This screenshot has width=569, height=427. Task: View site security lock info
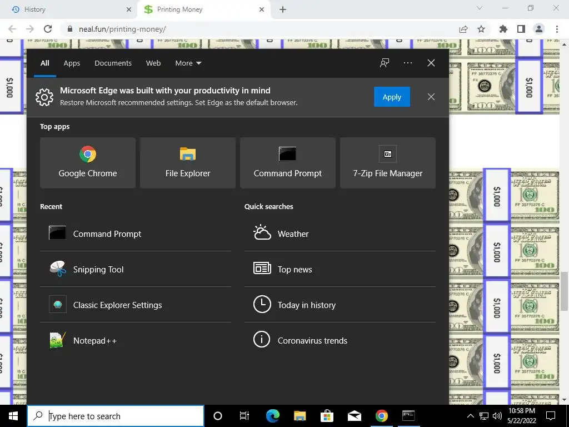(x=70, y=29)
